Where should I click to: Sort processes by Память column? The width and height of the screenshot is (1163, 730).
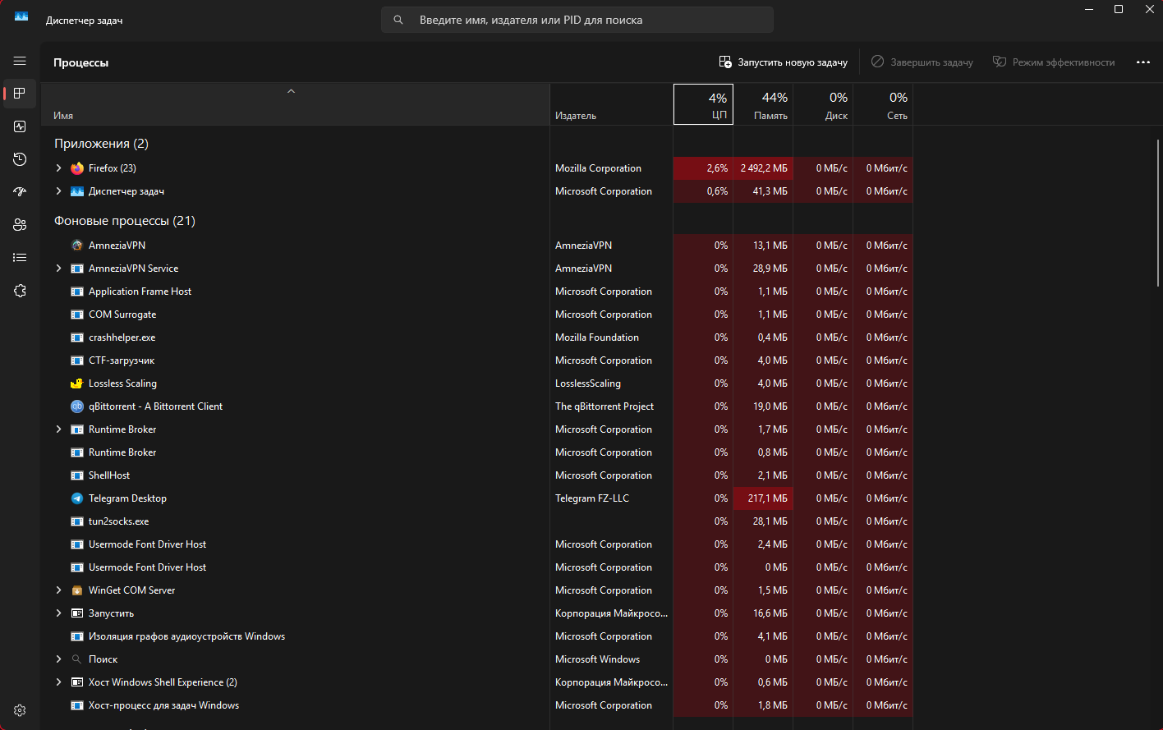coord(763,105)
